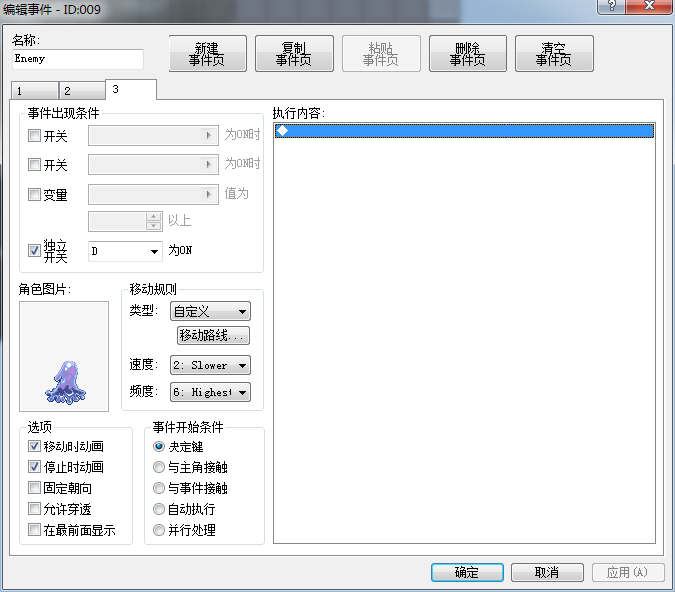Image resolution: width=675 pixels, height=592 pixels.
Task: Click the 清空事件页 button
Action: tap(554, 54)
